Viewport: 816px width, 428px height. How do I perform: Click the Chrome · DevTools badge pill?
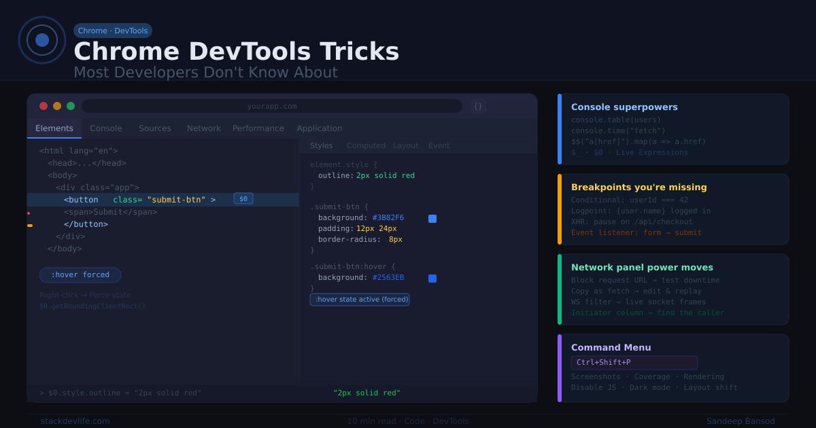[112, 31]
